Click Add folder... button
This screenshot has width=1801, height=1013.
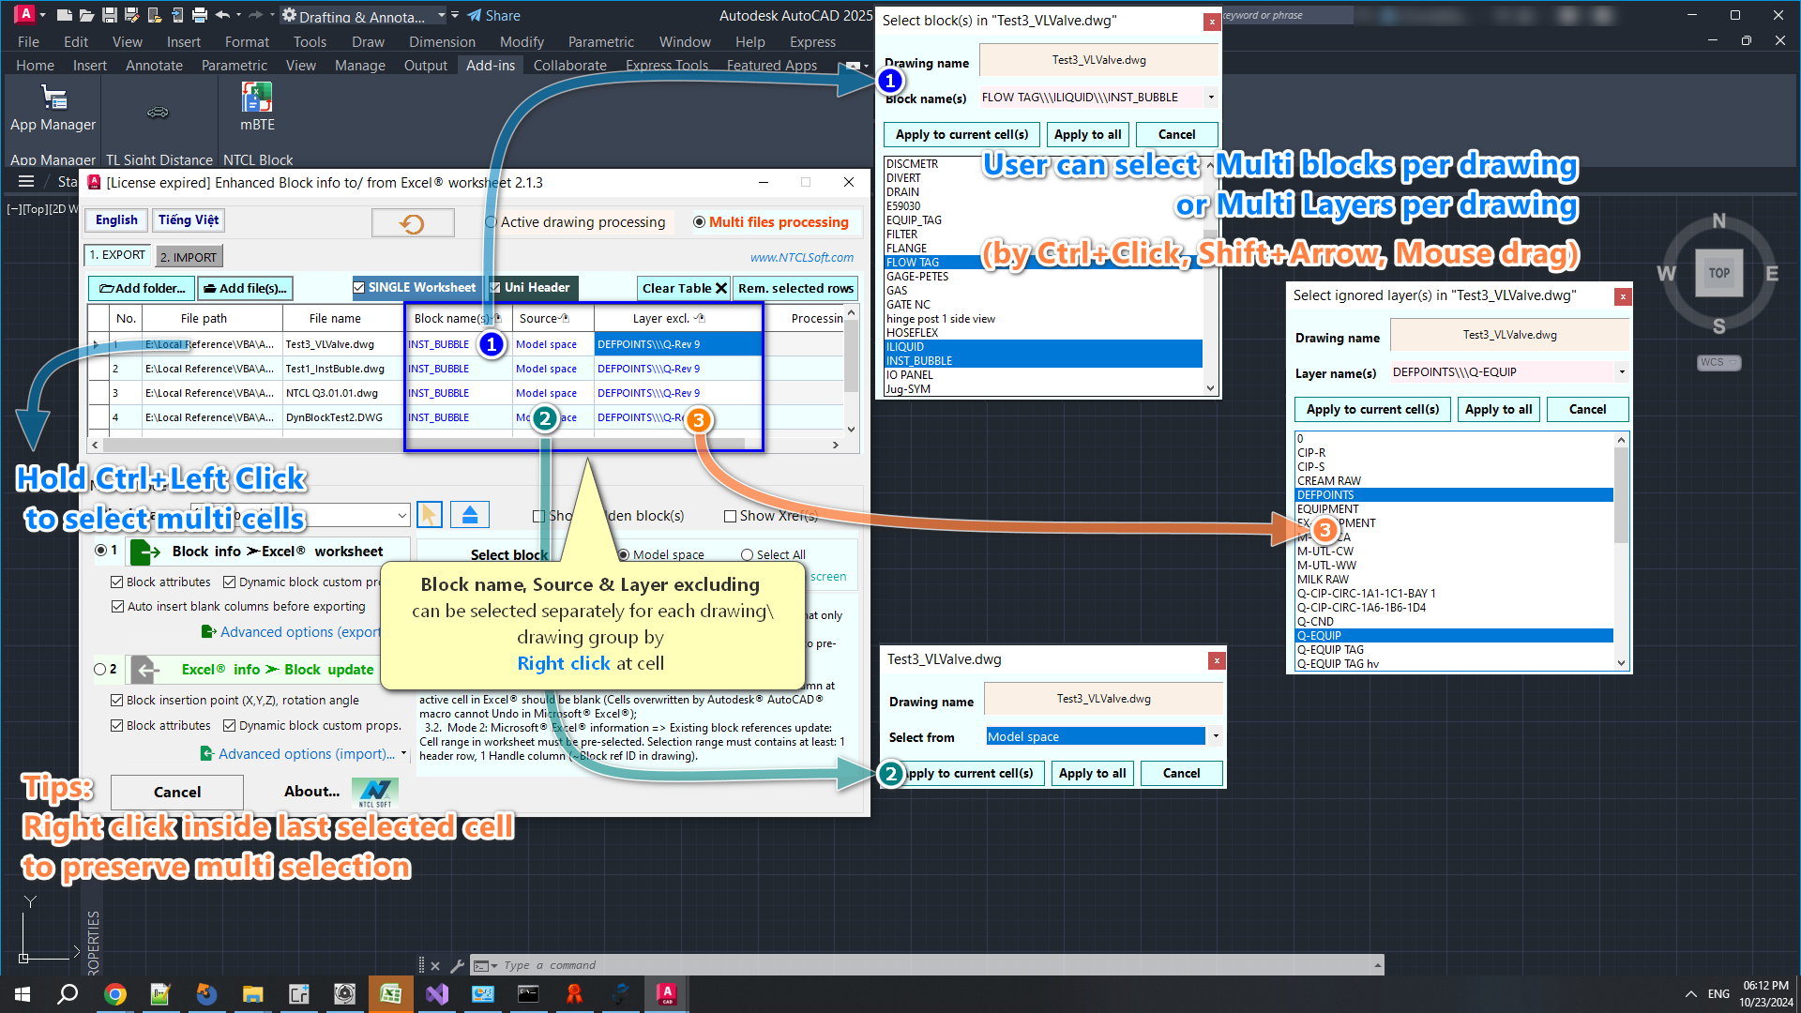pos(142,288)
